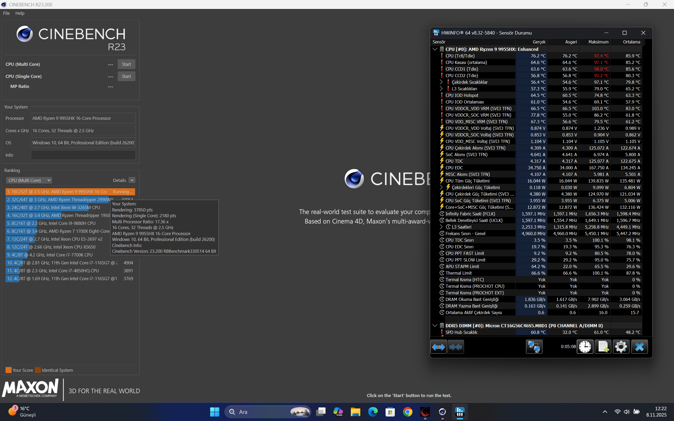Select the i7-4850HQ ranking row scoring 3891
Viewport: 674px width, 421px height.
pyautogui.click(x=70, y=271)
